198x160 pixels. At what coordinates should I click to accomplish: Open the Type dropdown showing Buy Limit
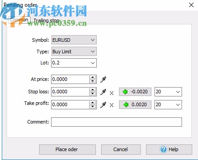pyautogui.click(x=74, y=52)
